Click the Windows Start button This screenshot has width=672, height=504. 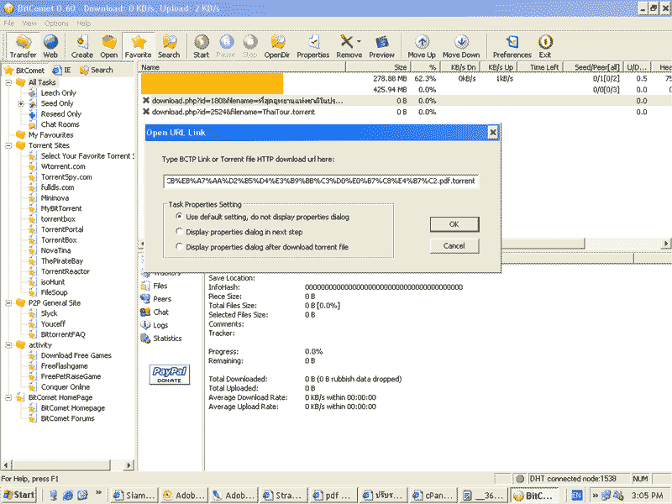(x=18, y=495)
